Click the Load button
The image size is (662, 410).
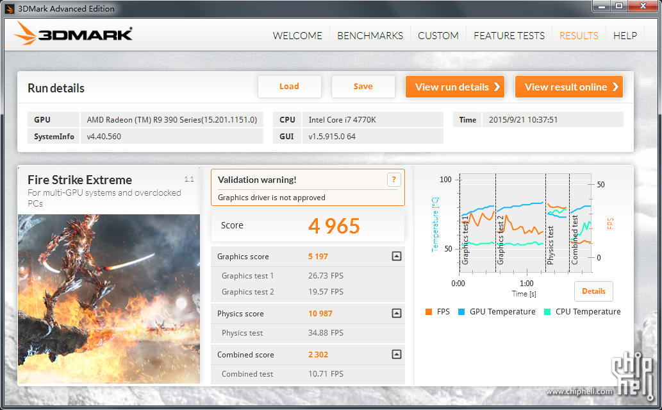pos(289,87)
